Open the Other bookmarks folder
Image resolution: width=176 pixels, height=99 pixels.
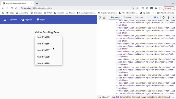(48, 13)
